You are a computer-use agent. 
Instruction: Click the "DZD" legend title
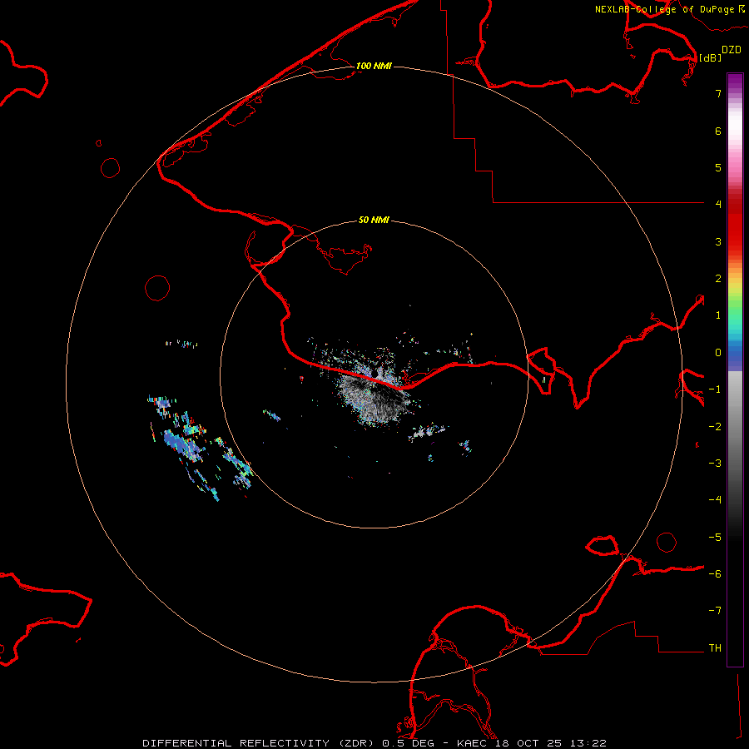tap(732, 50)
